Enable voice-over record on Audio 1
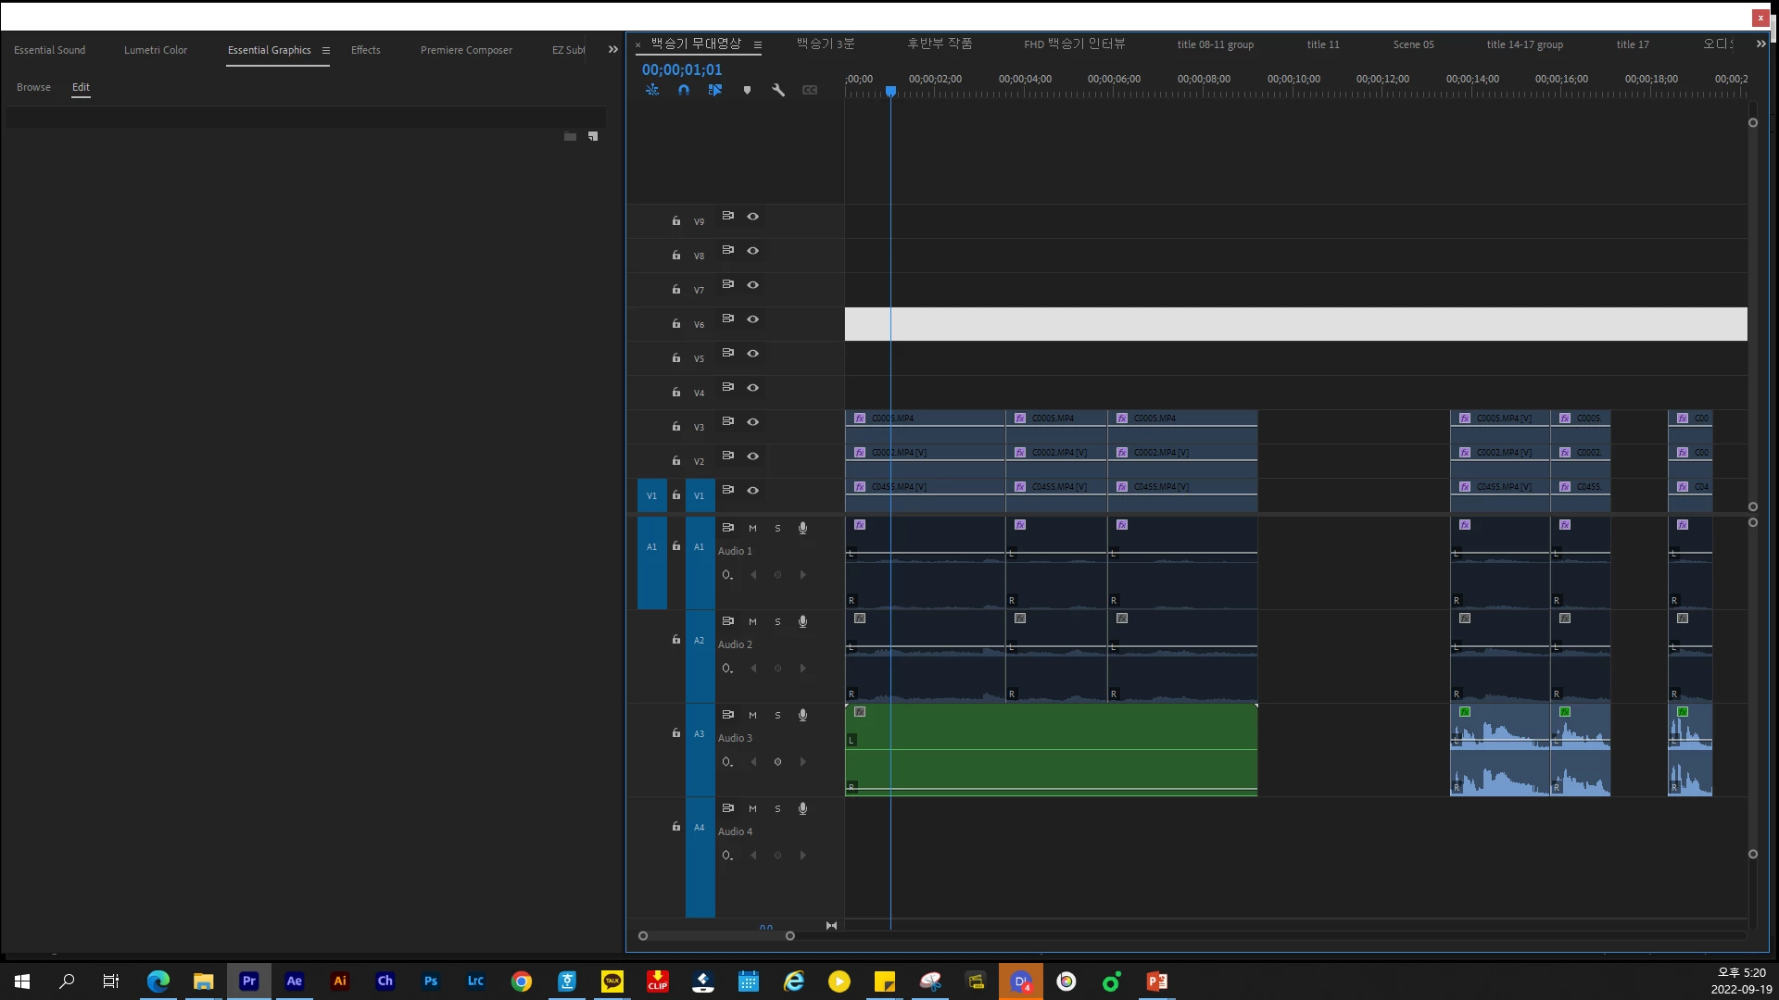1779x1000 pixels. pos(802,528)
